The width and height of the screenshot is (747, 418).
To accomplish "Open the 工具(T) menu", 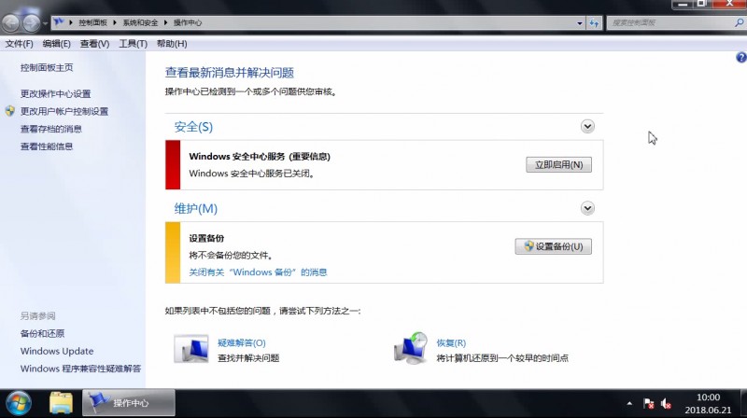I will (133, 44).
